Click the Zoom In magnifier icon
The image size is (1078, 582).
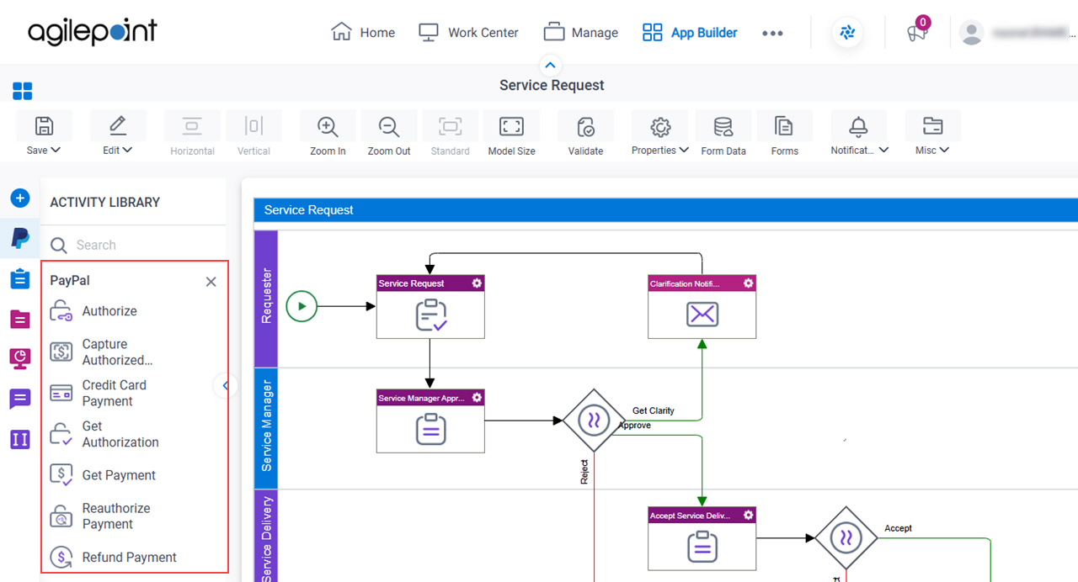click(328, 126)
